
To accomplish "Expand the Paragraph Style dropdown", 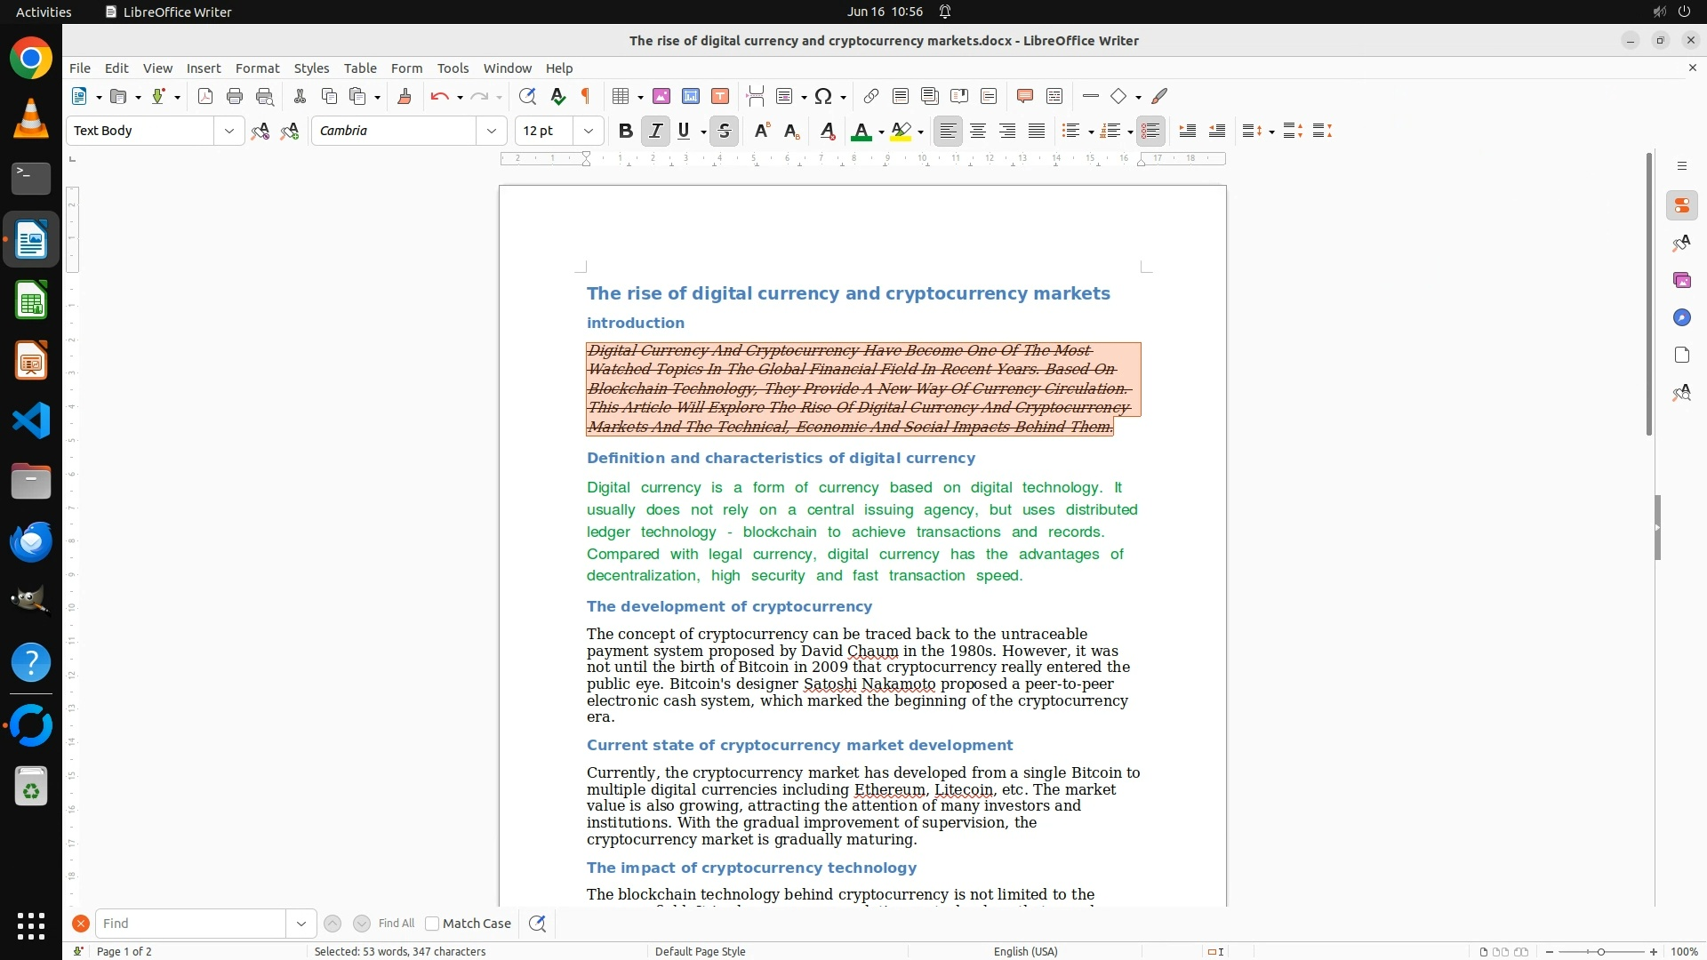I will pos(228,131).
